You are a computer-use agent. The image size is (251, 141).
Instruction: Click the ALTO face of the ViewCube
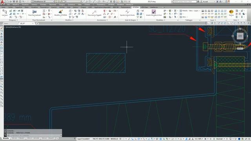(240, 36)
